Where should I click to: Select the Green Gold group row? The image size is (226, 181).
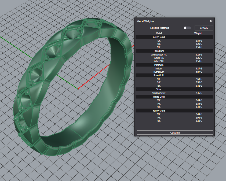click(159, 37)
